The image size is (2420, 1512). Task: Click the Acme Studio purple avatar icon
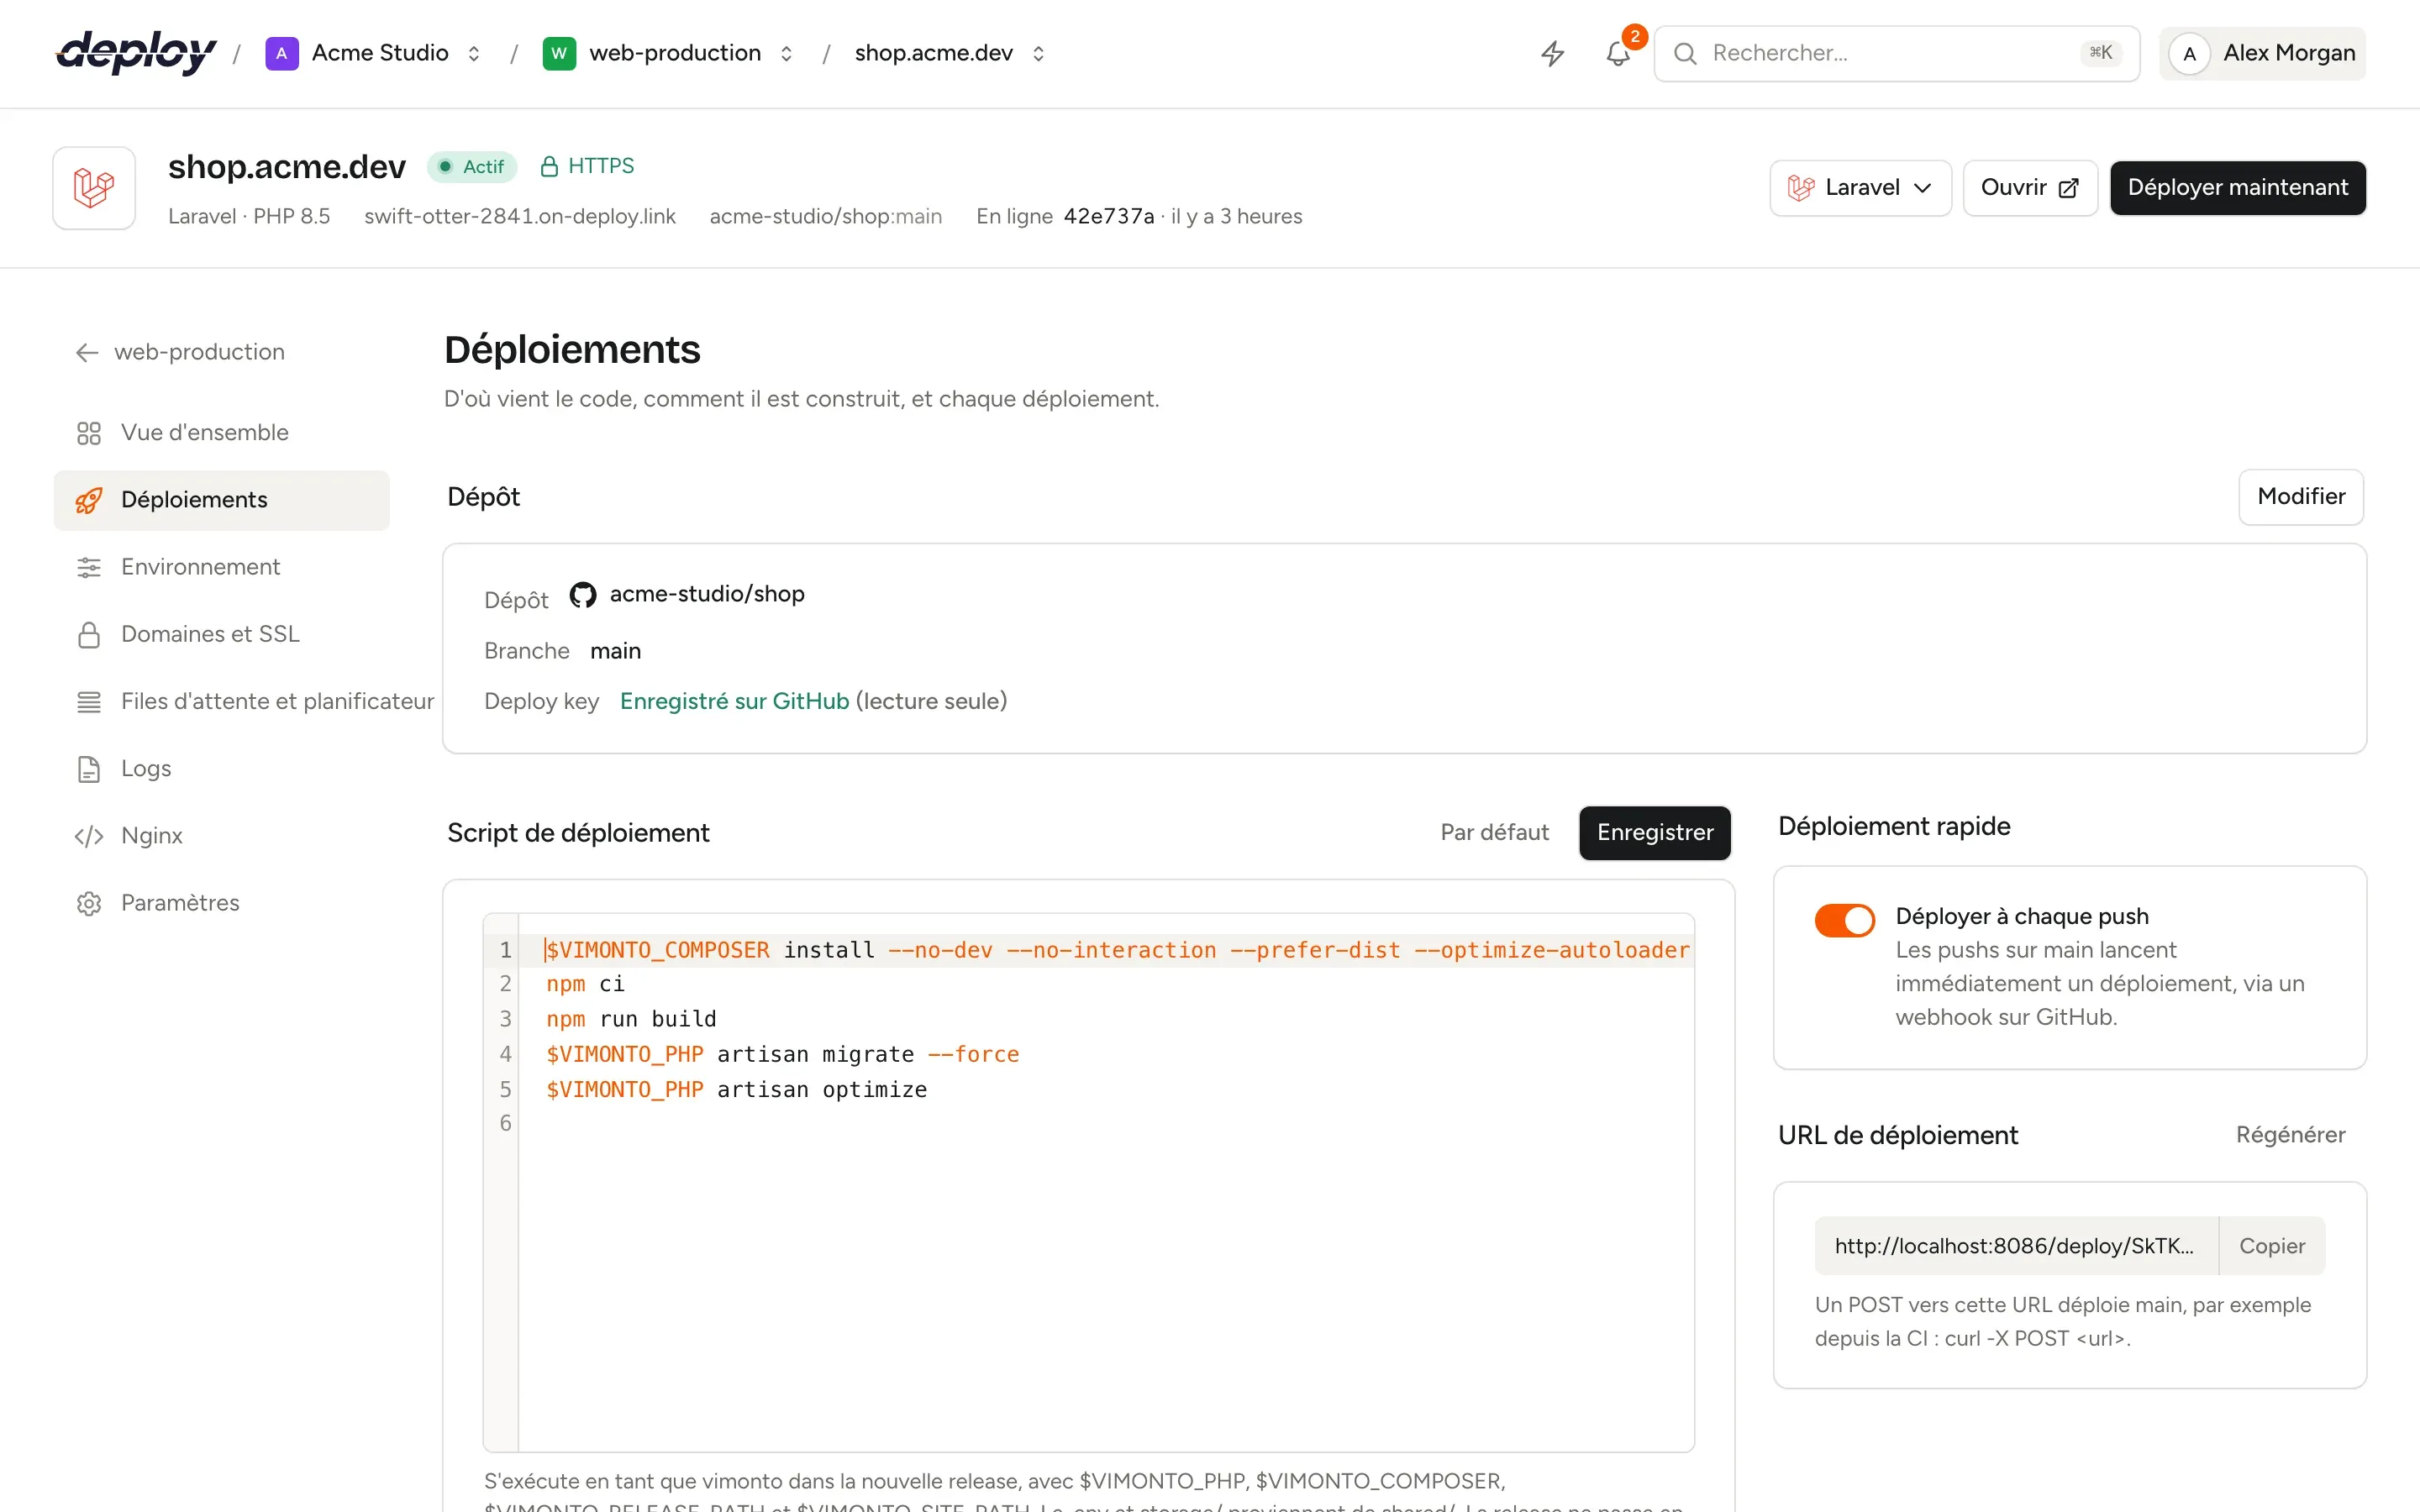(x=282, y=53)
